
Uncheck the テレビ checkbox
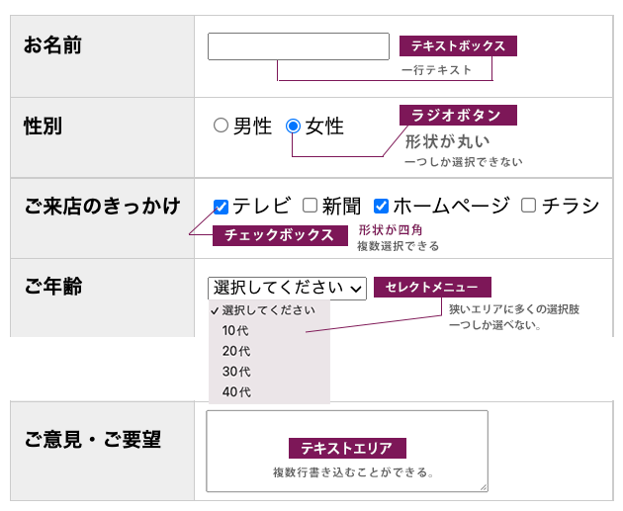tap(222, 207)
